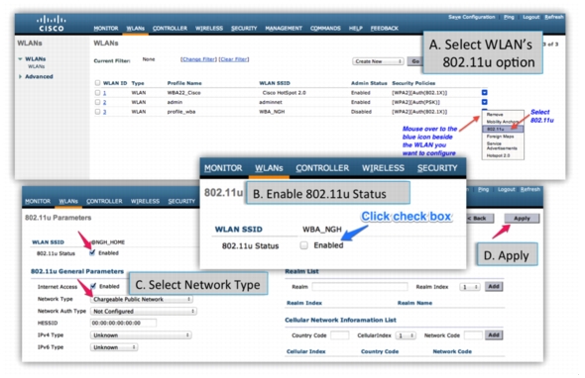
Task: Open the Create New dropdown on WLANs page
Action: (378, 61)
